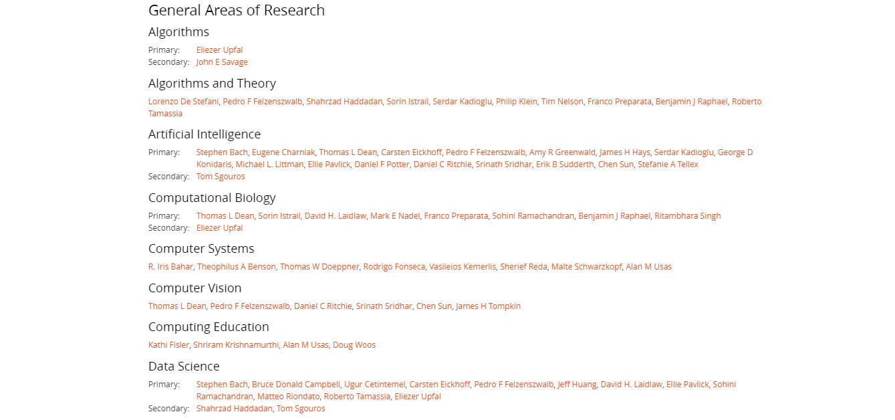Screen dimensions: 895x420
Task: Click Doug Woos link
Action: coord(354,345)
